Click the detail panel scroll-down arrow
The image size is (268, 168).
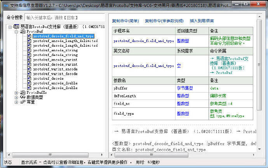coord(259,149)
